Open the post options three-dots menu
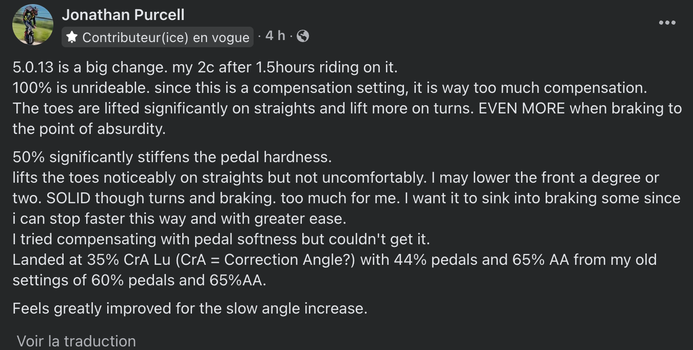The width and height of the screenshot is (693, 350). pos(667,23)
